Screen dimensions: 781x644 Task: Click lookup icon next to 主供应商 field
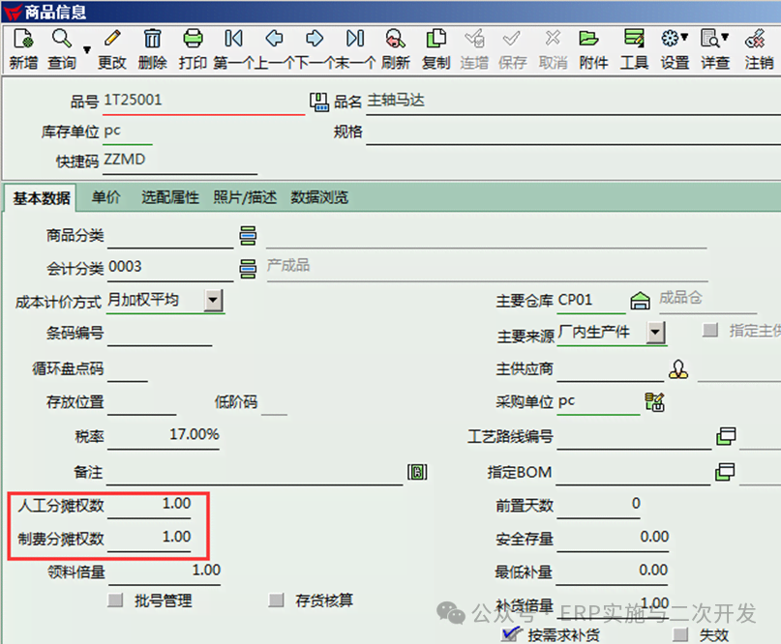[x=678, y=369]
